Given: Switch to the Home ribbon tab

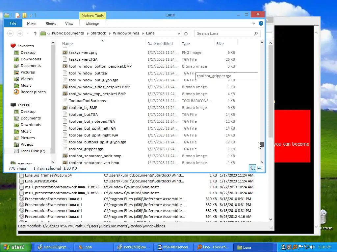Looking at the screenshot, I should 31,24.
